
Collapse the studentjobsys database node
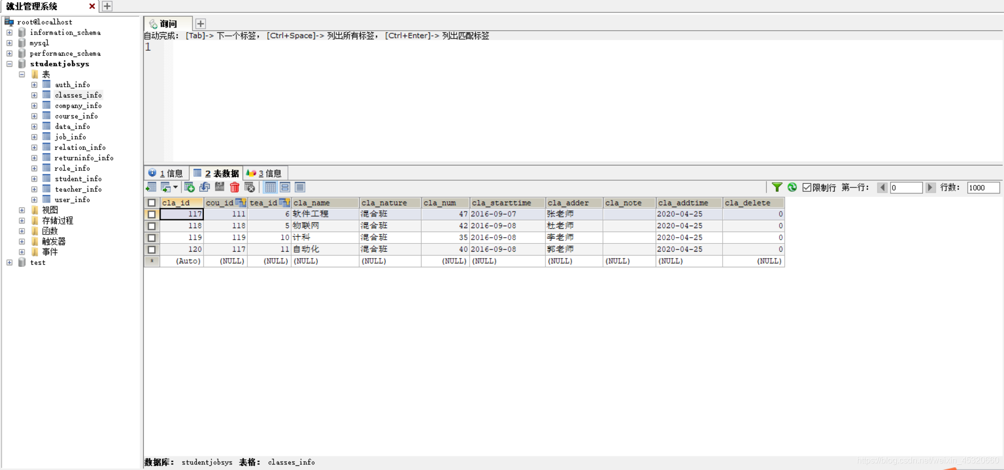[9, 64]
